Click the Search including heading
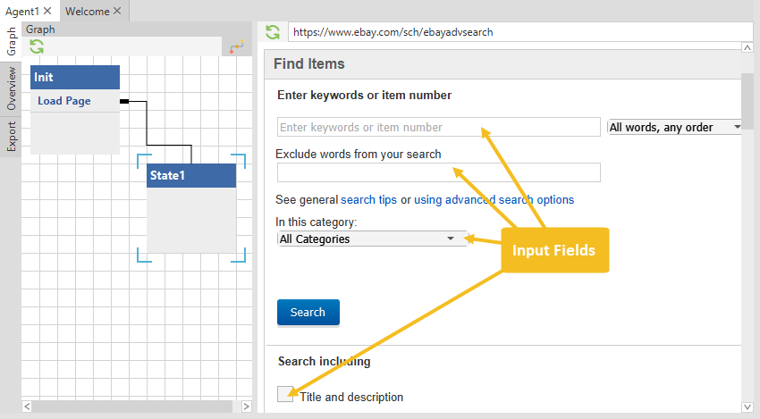This screenshot has width=760, height=419. [325, 361]
